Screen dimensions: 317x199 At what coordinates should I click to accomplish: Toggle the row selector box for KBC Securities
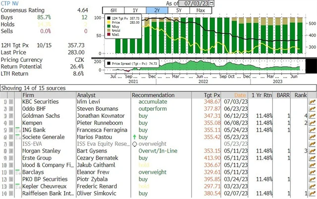11,101
